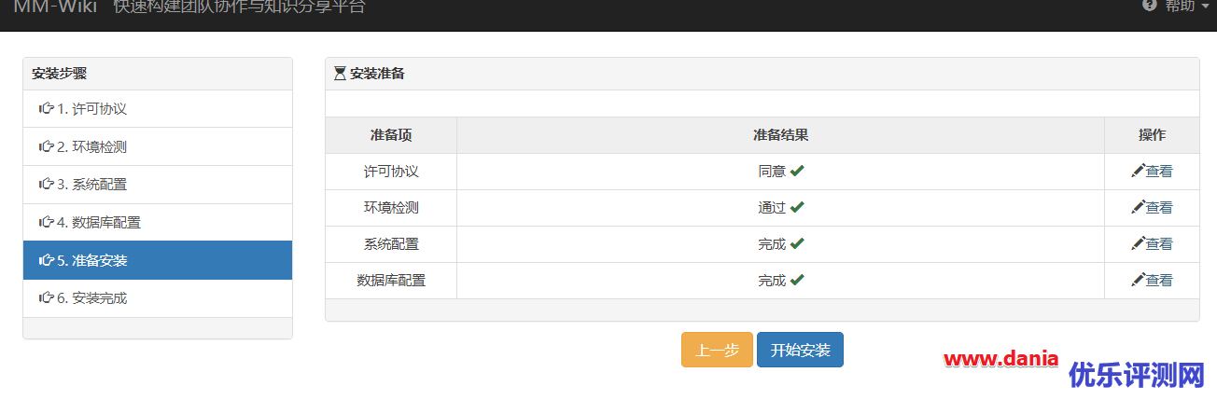Go to step 1. 许可协议
This screenshot has width=1217, height=400.
[x=158, y=109]
